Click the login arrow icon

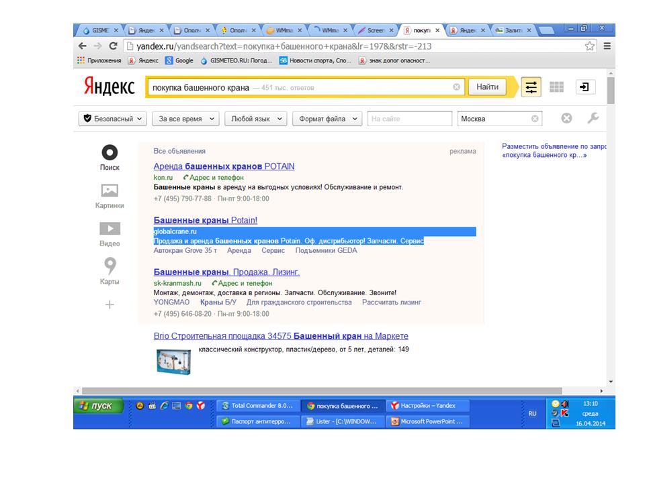tap(584, 87)
